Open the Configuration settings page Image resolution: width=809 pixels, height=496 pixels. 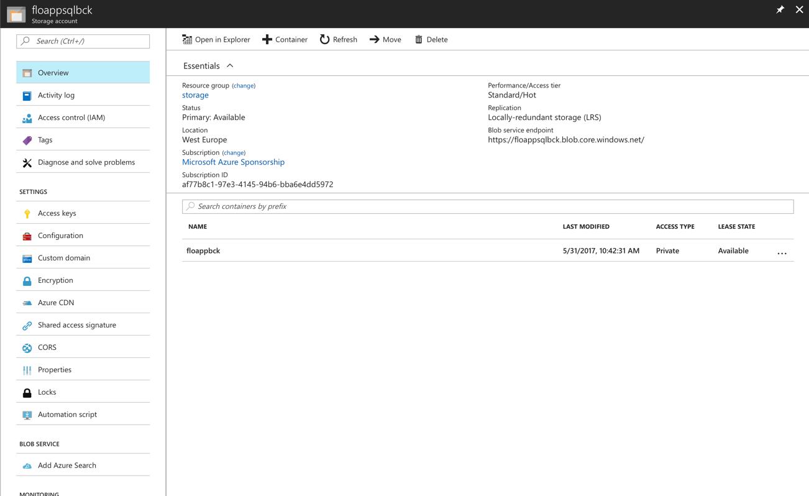click(x=83, y=236)
